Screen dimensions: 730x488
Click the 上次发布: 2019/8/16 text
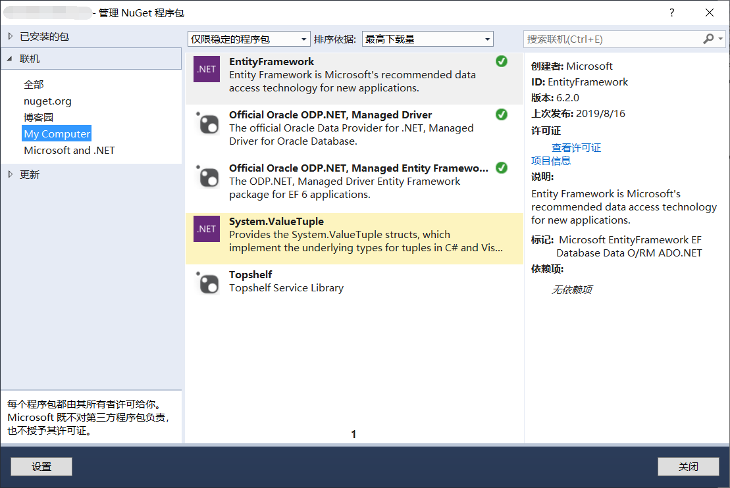click(x=578, y=114)
